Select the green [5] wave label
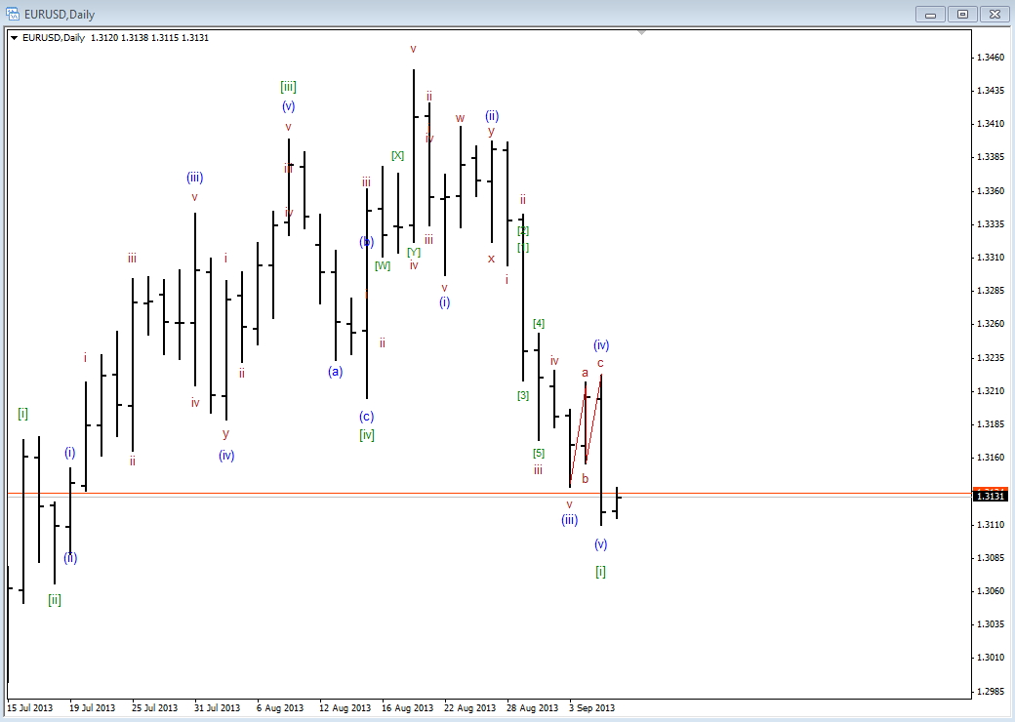Screen dimensions: 1015x722 539,453
